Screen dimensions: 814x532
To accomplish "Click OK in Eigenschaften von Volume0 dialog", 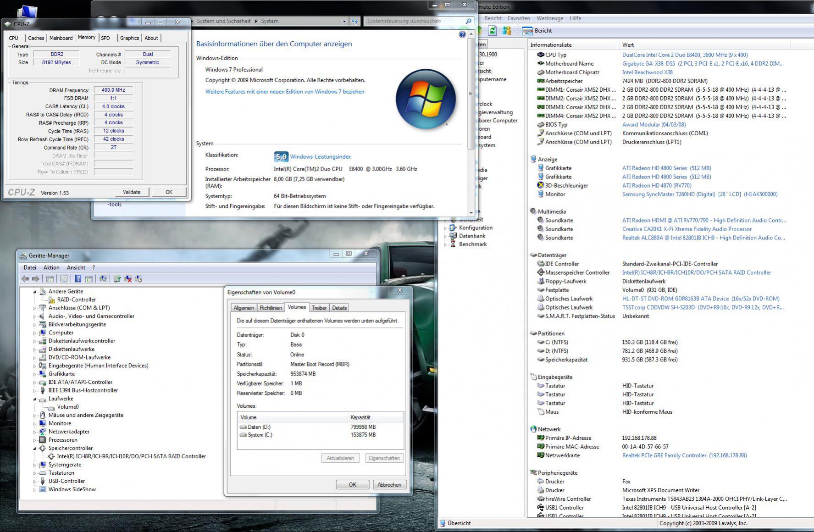I will (x=352, y=485).
